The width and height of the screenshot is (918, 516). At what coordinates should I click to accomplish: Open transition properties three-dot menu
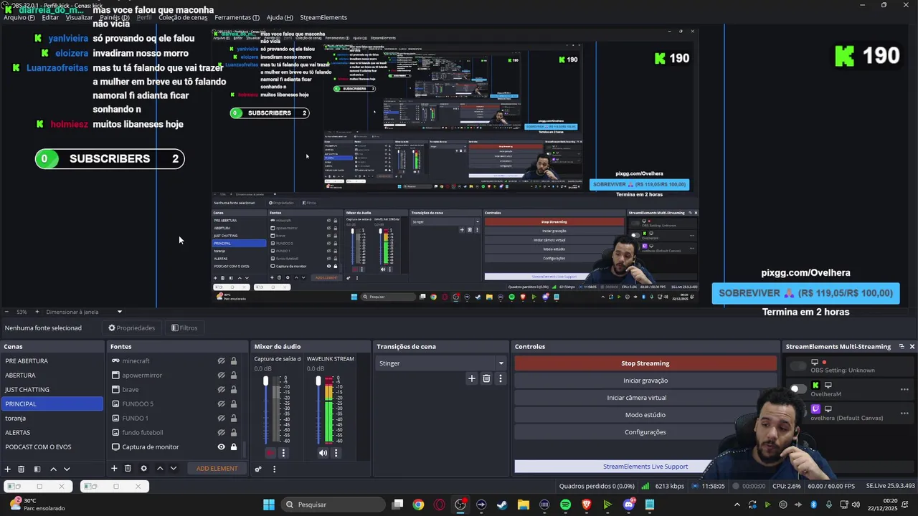[501, 378]
